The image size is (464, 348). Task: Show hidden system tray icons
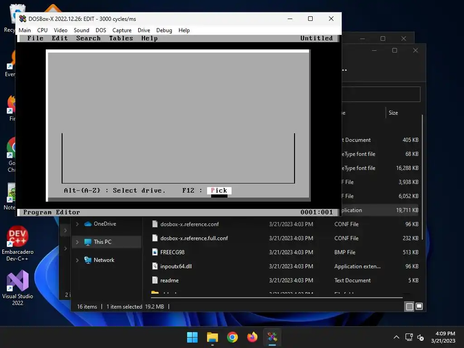tap(396, 337)
